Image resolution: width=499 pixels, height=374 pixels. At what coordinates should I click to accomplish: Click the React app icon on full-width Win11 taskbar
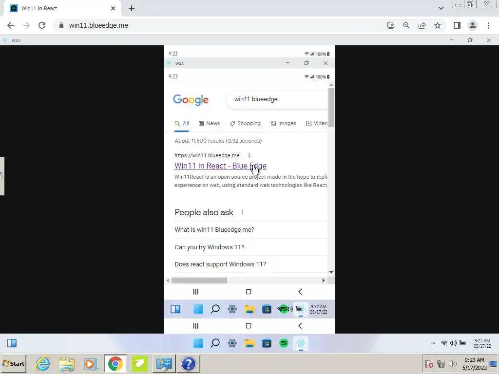point(301,343)
